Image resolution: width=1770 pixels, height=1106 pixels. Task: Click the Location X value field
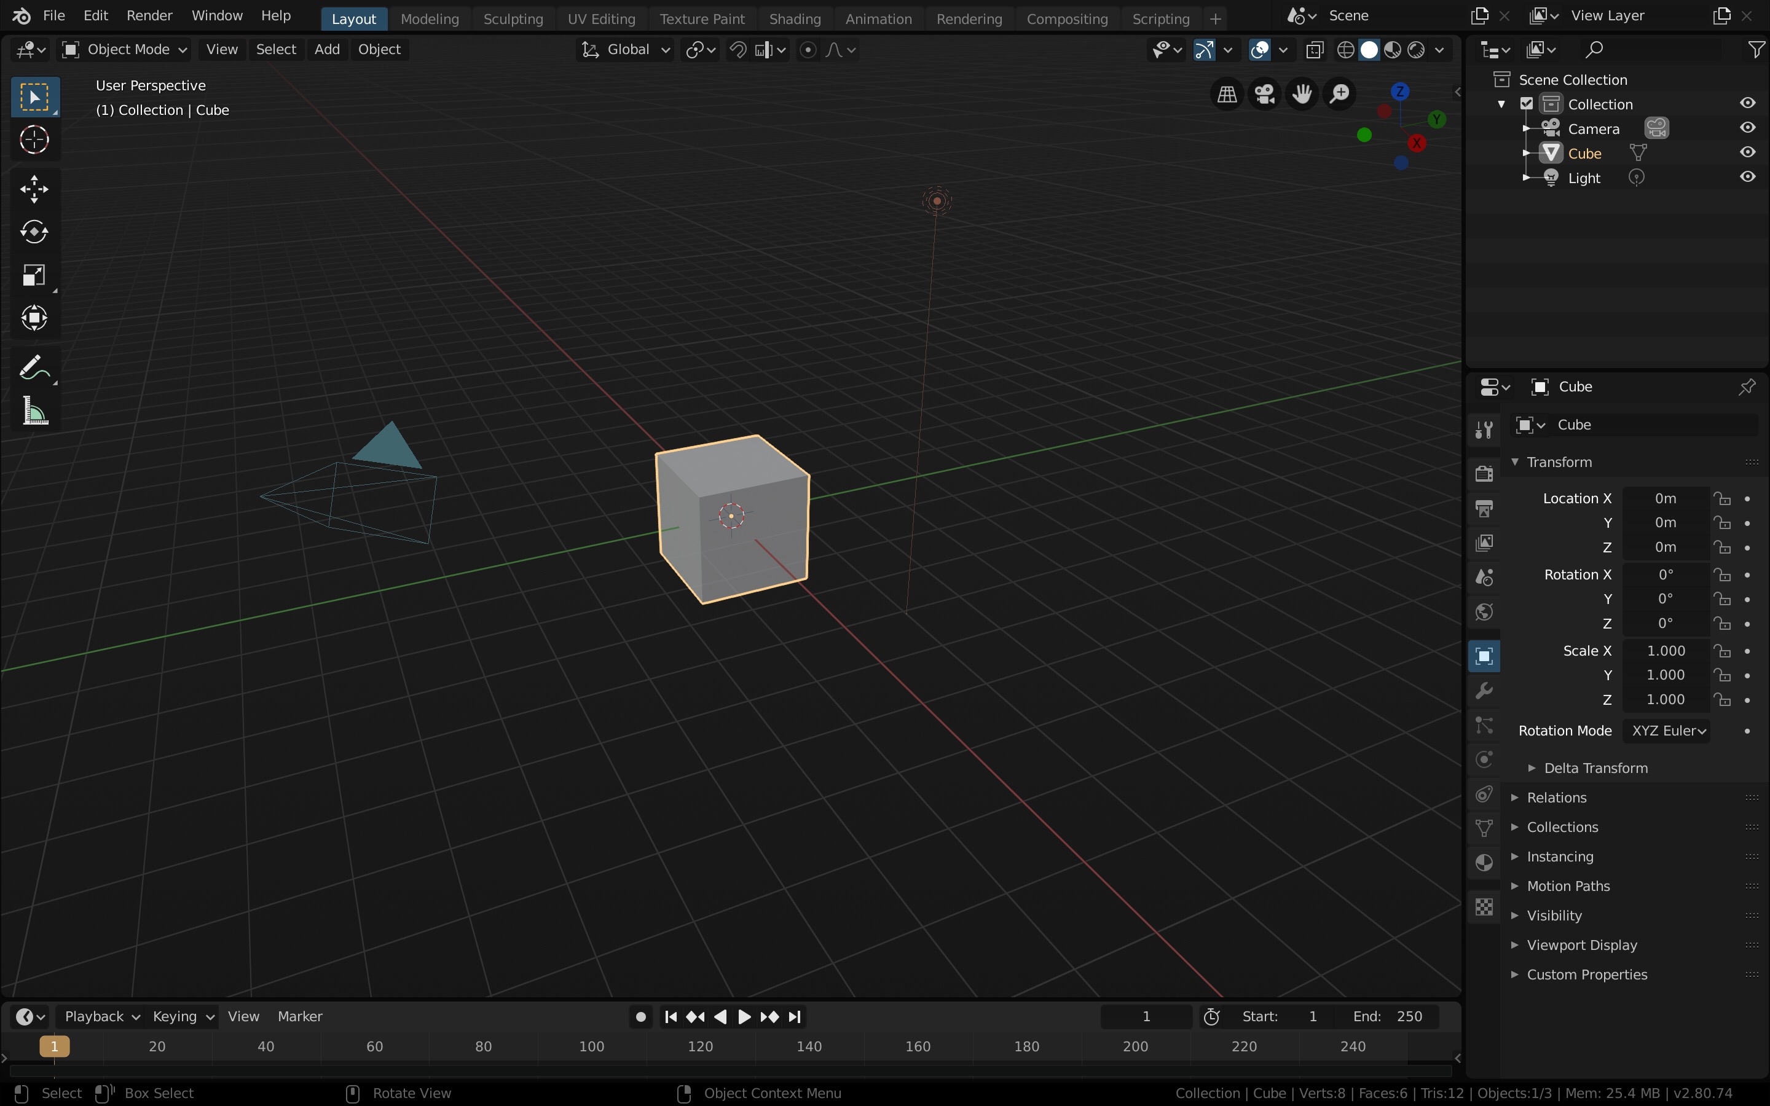point(1665,498)
